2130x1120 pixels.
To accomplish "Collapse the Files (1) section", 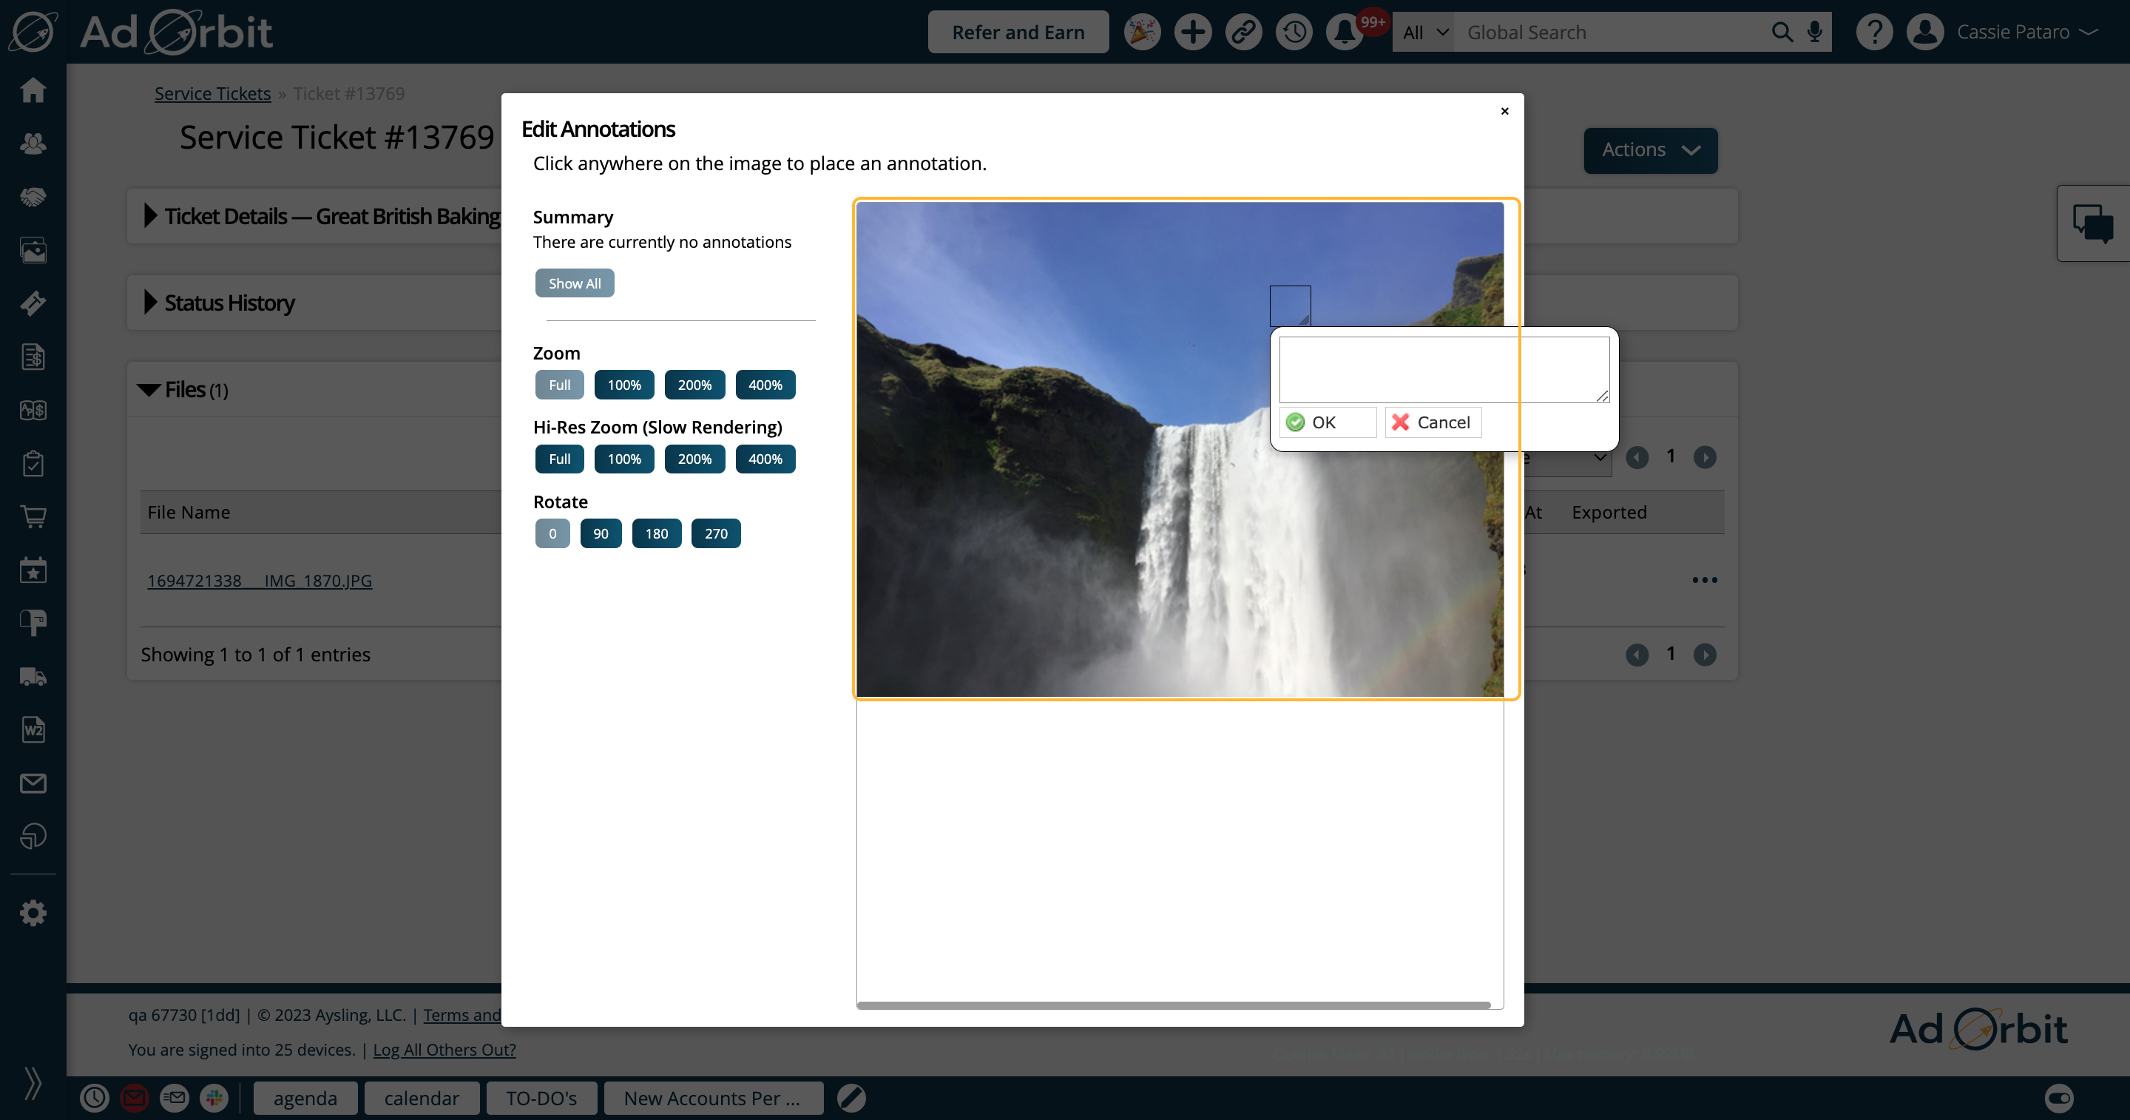I will [x=149, y=390].
